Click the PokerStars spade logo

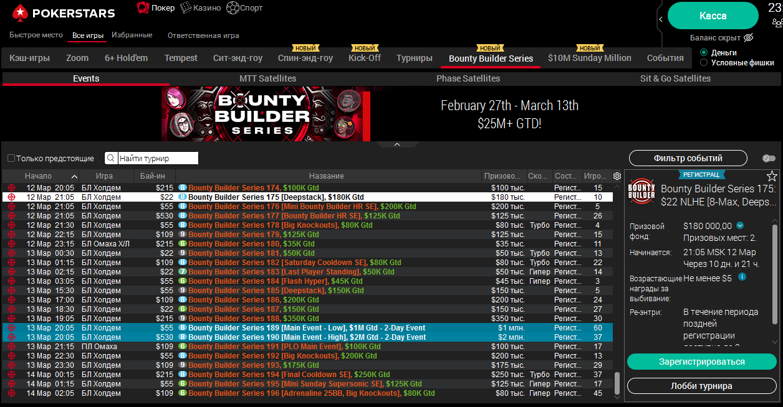(x=20, y=12)
